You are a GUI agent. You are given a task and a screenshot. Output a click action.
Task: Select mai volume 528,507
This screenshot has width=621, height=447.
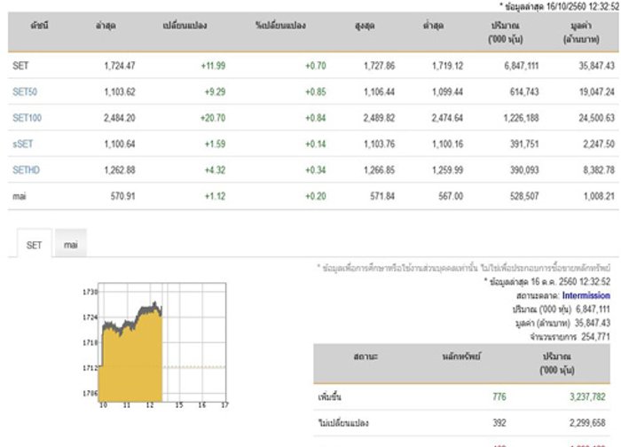(x=524, y=196)
